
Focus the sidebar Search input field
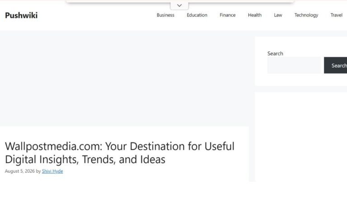(294, 65)
